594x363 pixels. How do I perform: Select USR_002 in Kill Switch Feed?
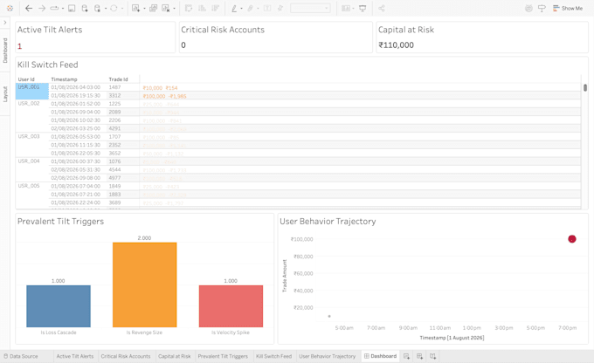click(32, 116)
